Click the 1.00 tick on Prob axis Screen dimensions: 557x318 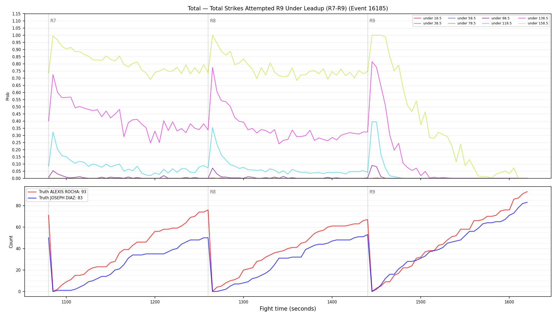point(16,35)
